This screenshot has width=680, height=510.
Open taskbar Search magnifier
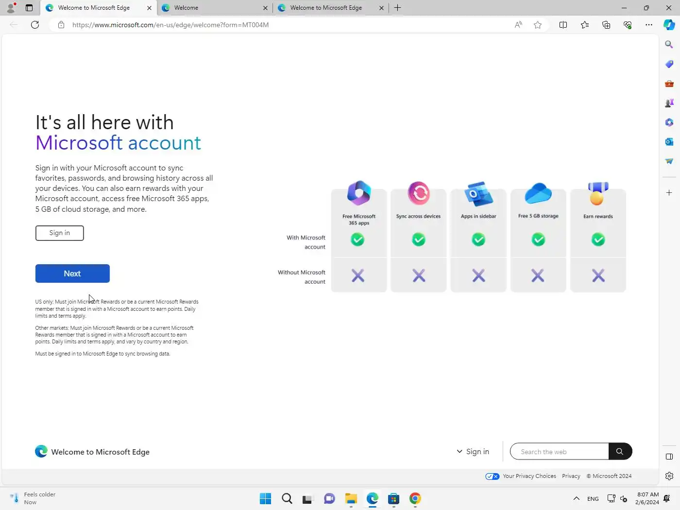287,499
